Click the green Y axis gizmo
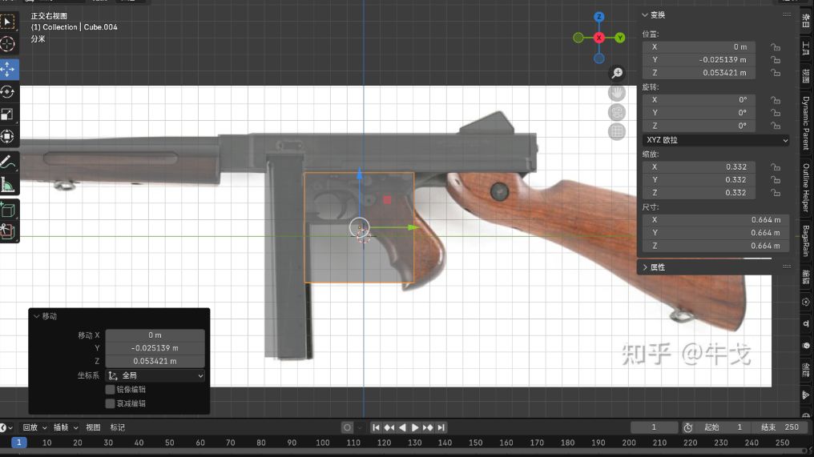Image resolution: width=814 pixels, height=457 pixels. (620, 38)
